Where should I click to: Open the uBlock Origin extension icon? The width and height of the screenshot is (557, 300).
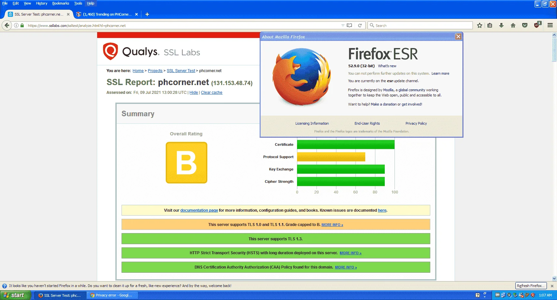[x=537, y=25]
